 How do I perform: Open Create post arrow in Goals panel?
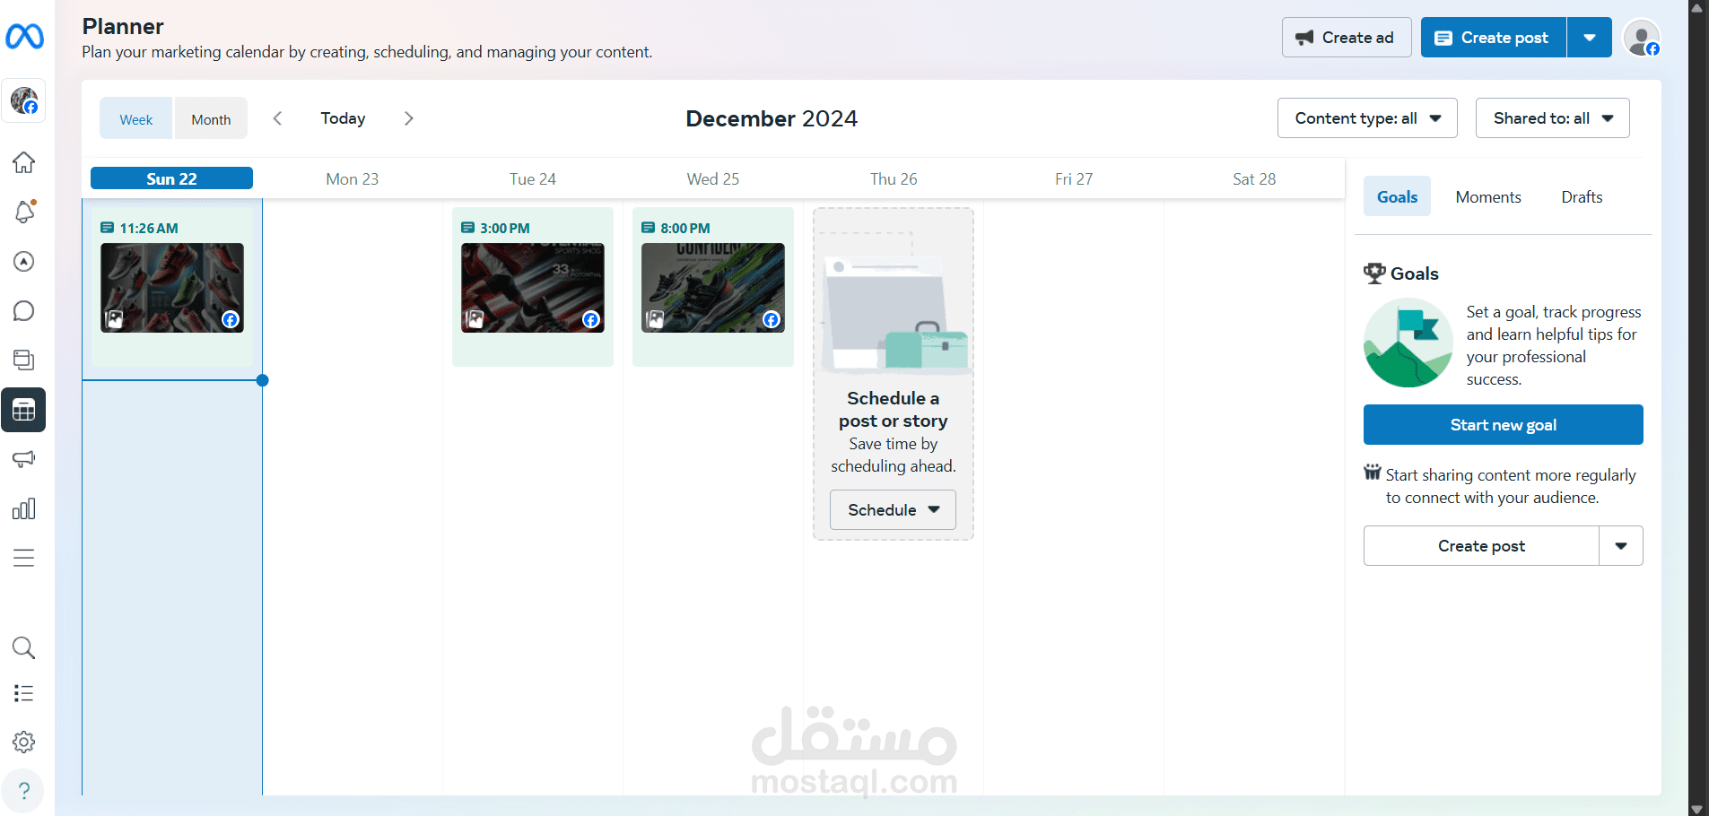(1621, 546)
